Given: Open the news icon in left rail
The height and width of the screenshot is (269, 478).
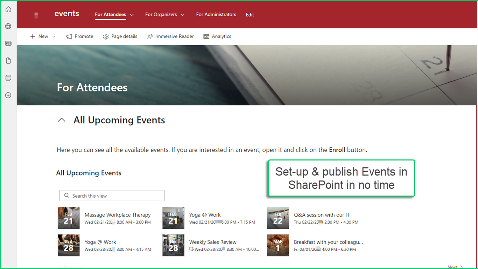Looking at the screenshot, I should coord(8,43).
